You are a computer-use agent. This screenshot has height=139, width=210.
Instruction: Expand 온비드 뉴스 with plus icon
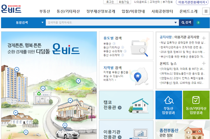(204, 63)
